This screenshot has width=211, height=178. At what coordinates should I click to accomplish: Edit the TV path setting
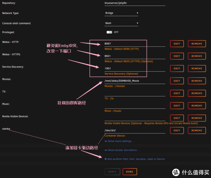(177, 93)
